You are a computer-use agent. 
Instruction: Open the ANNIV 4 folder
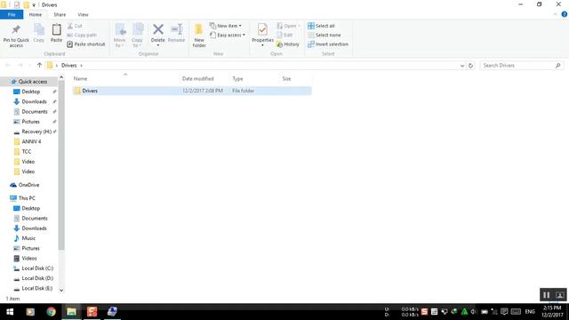(x=31, y=141)
